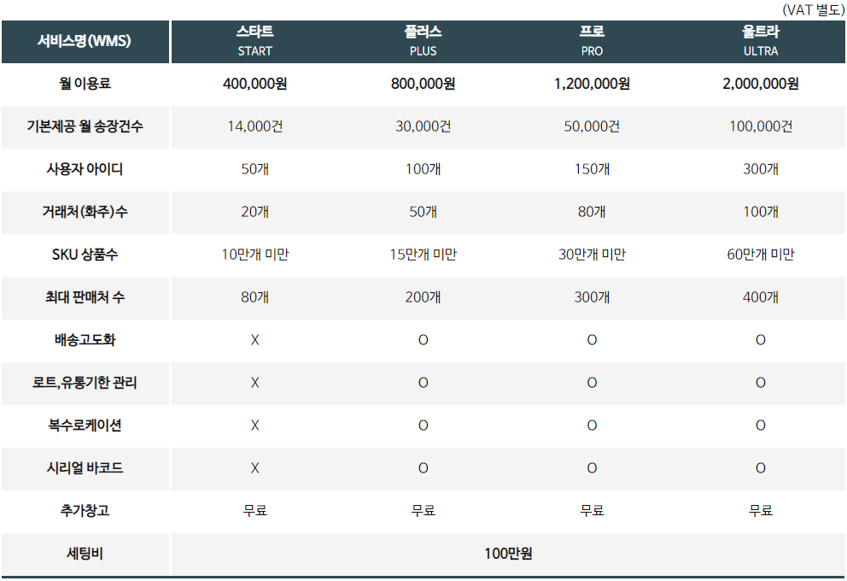Viewport: 847px width, 581px height.
Task: Click the O mark for 시리얼 바코드 under ULTRA
Action: (761, 468)
